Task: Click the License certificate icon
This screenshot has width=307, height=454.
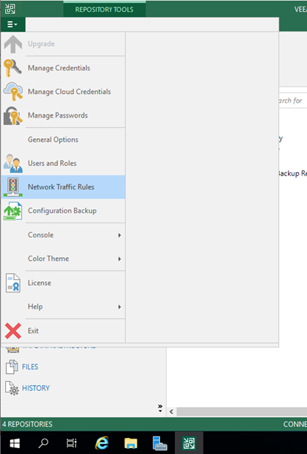Action: [x=13, y=283]
